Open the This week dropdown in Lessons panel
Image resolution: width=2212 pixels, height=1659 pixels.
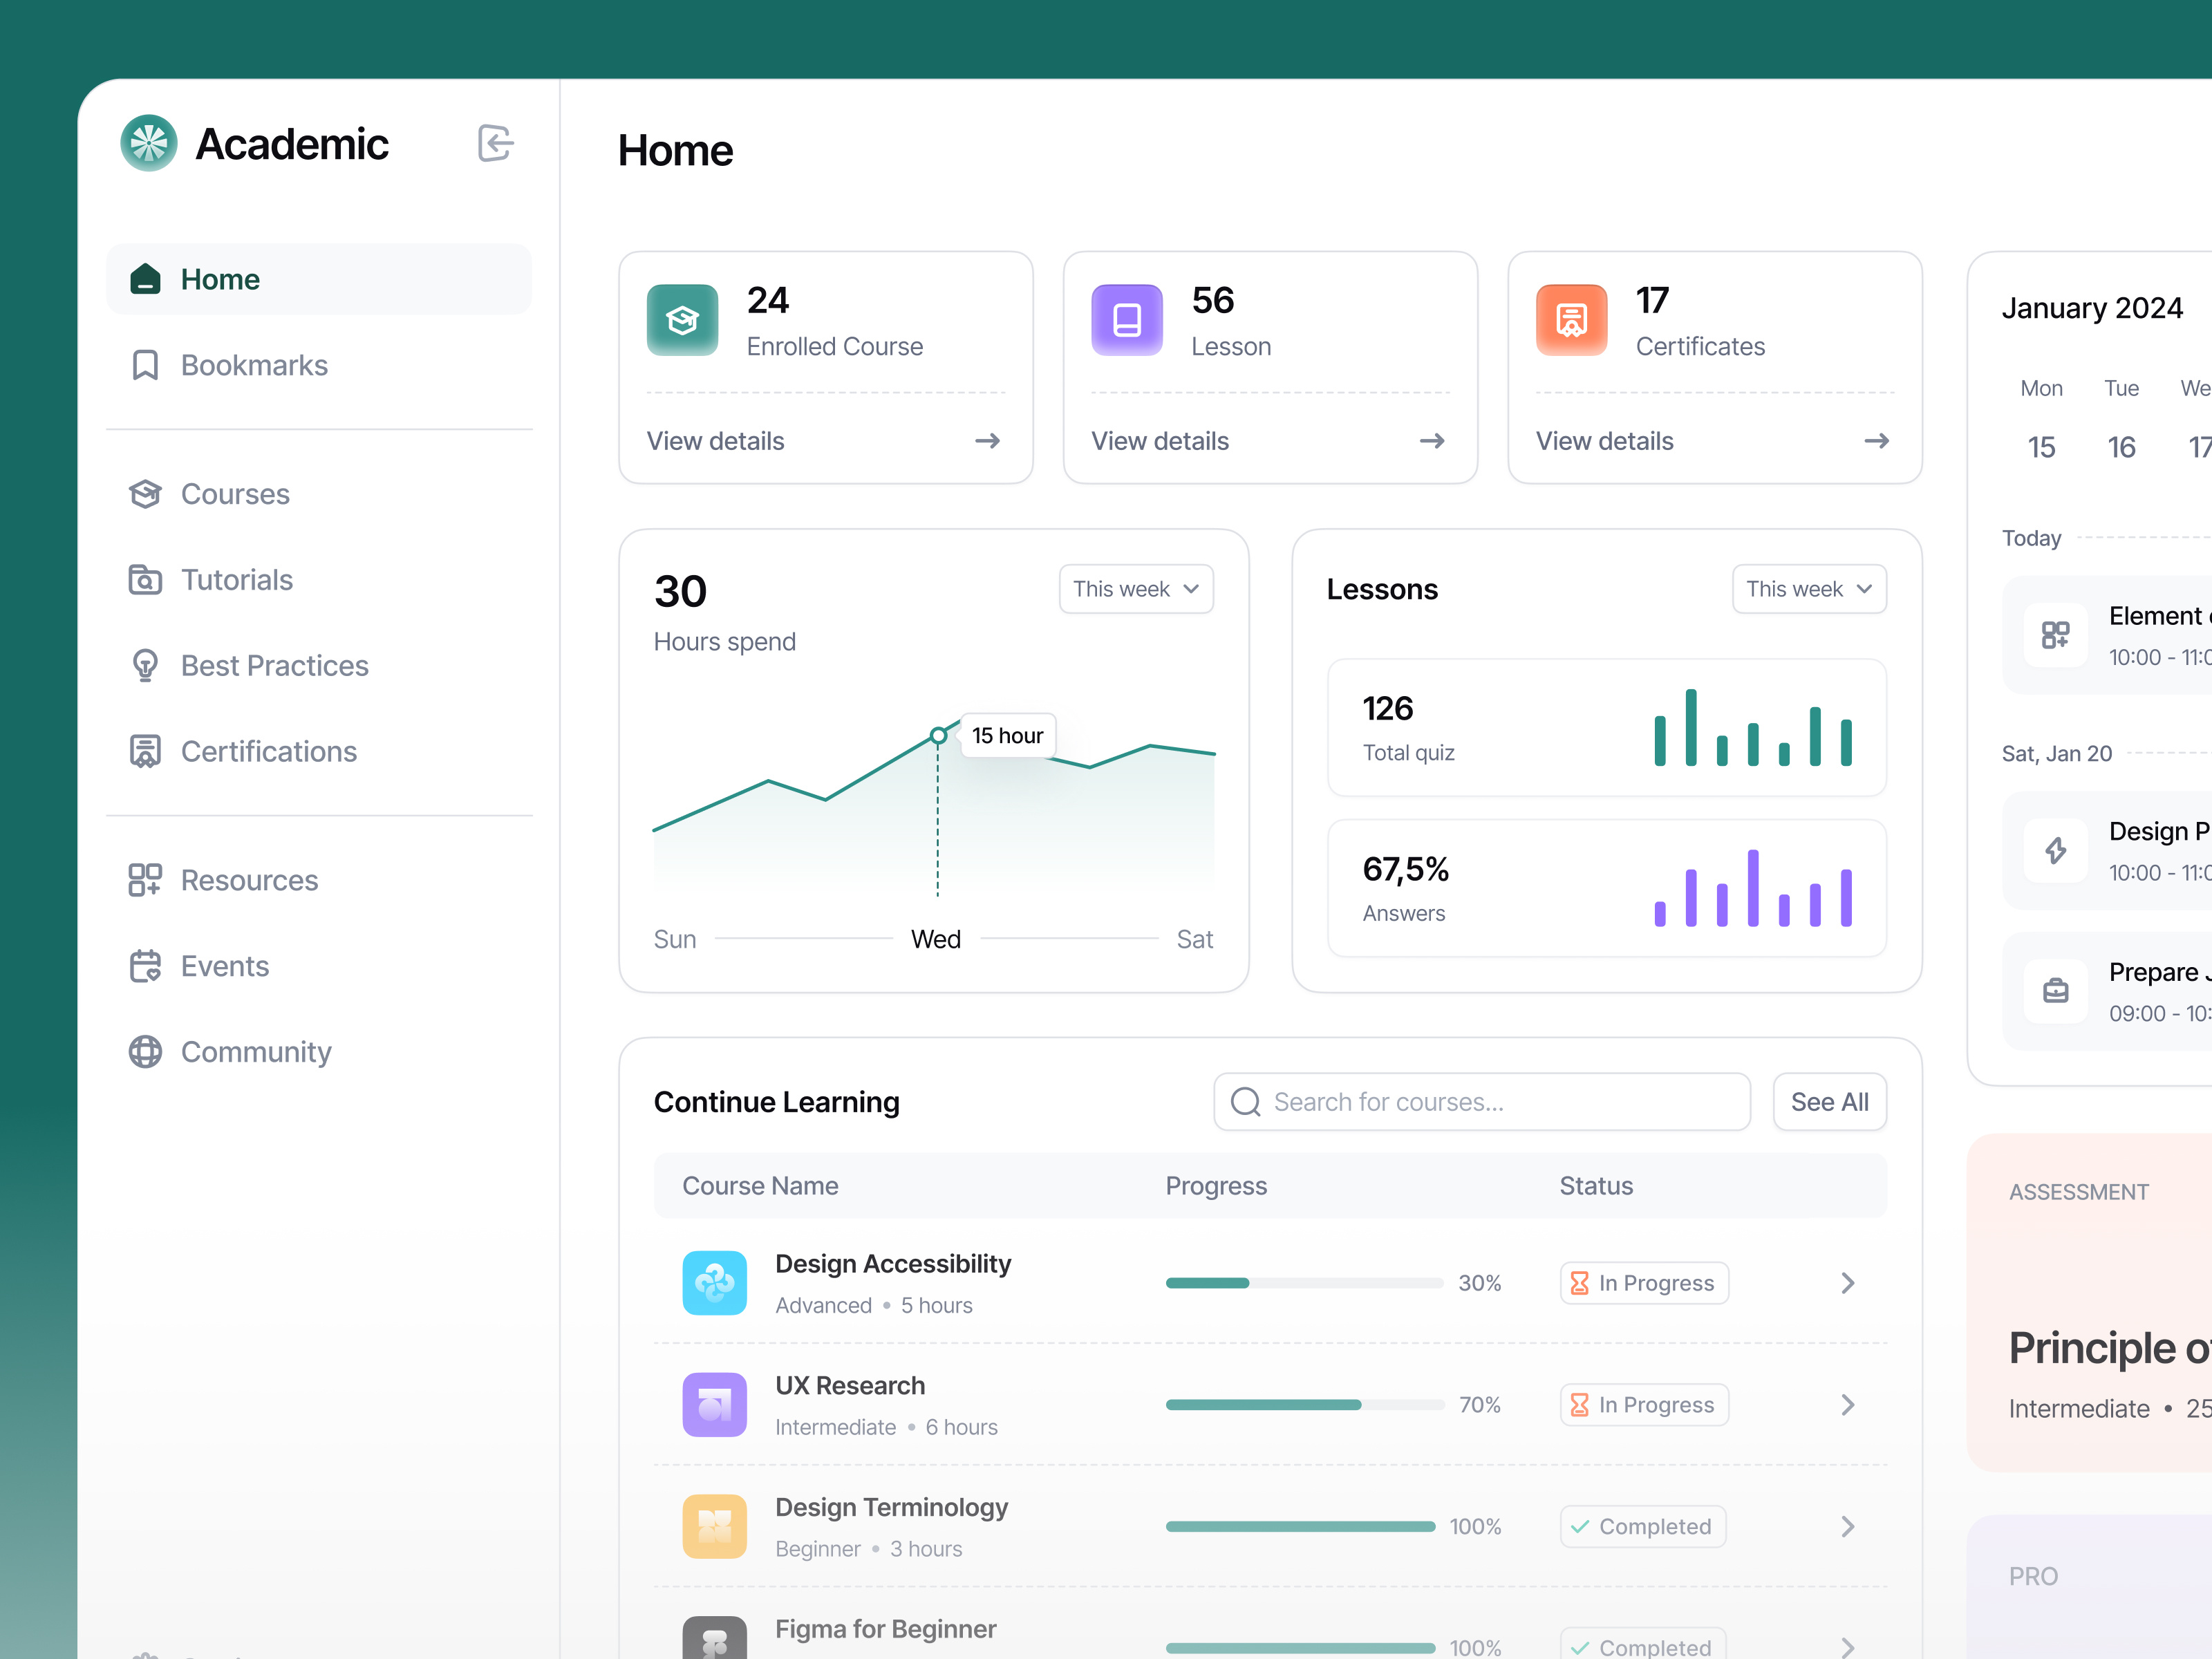point(1808,589)
